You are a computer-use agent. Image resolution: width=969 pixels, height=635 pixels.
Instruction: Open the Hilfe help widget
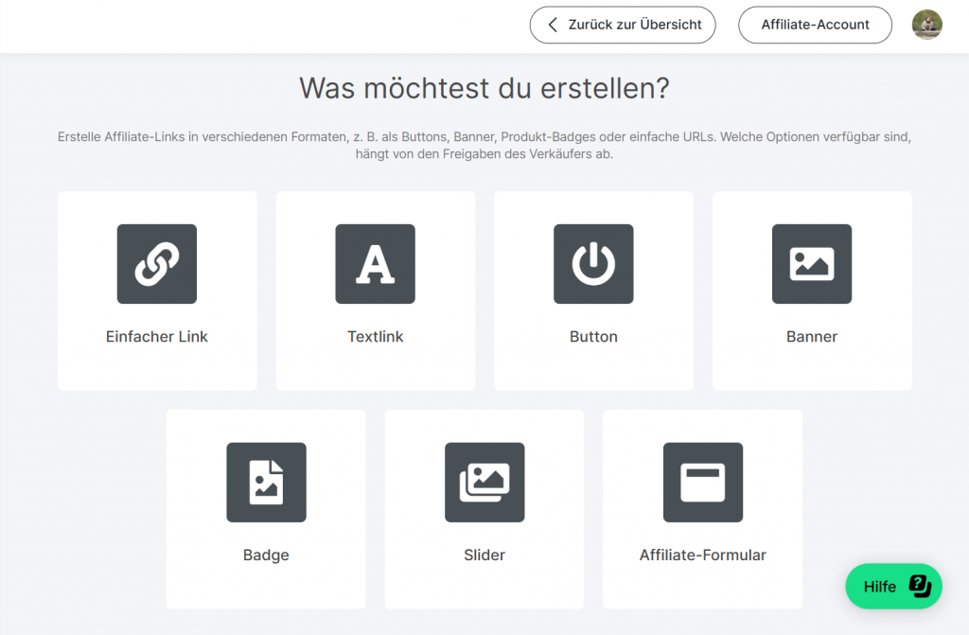tap(880, 587)
